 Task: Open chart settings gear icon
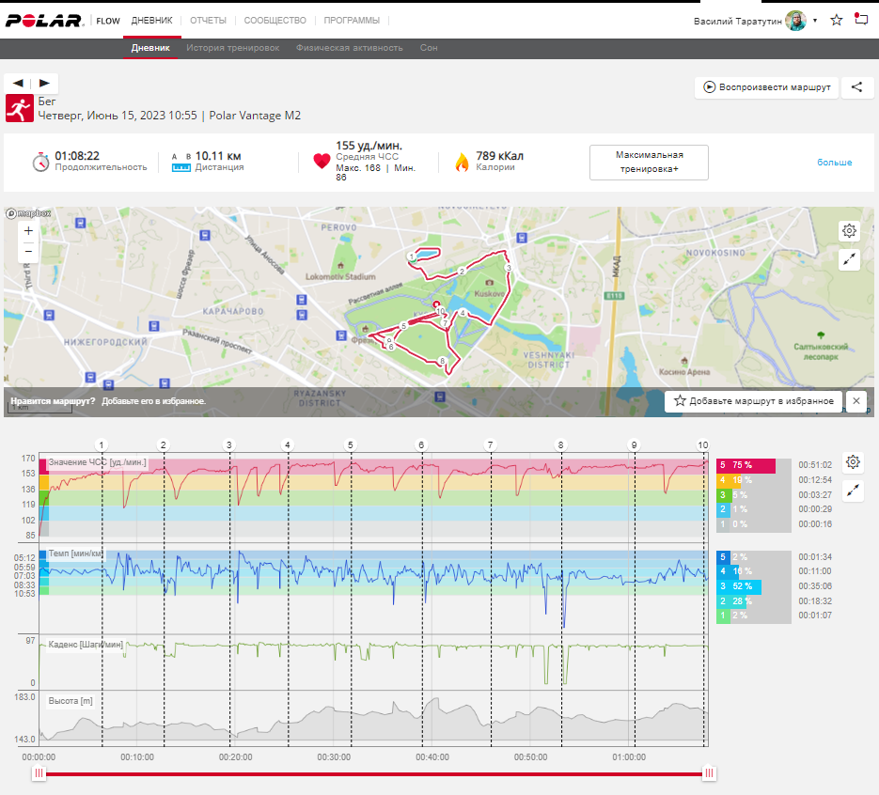point(853,462)
